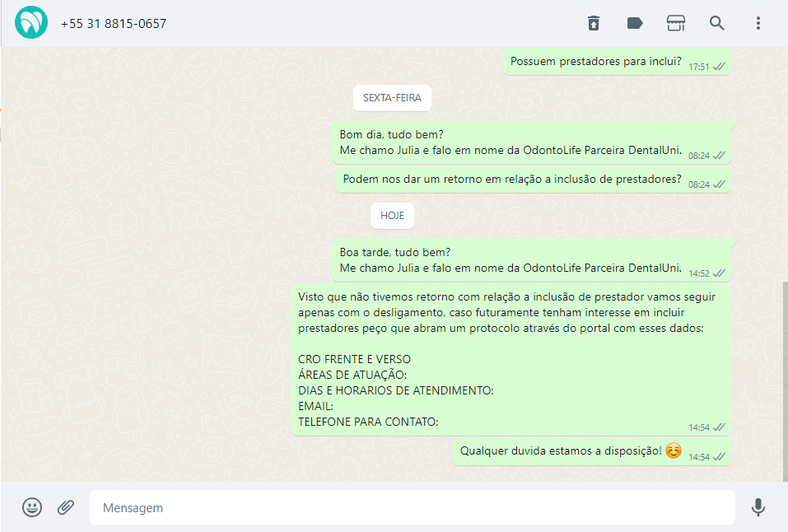Click the chat vertical scrollbar
The image size is (788, 532).
[785, 380]
